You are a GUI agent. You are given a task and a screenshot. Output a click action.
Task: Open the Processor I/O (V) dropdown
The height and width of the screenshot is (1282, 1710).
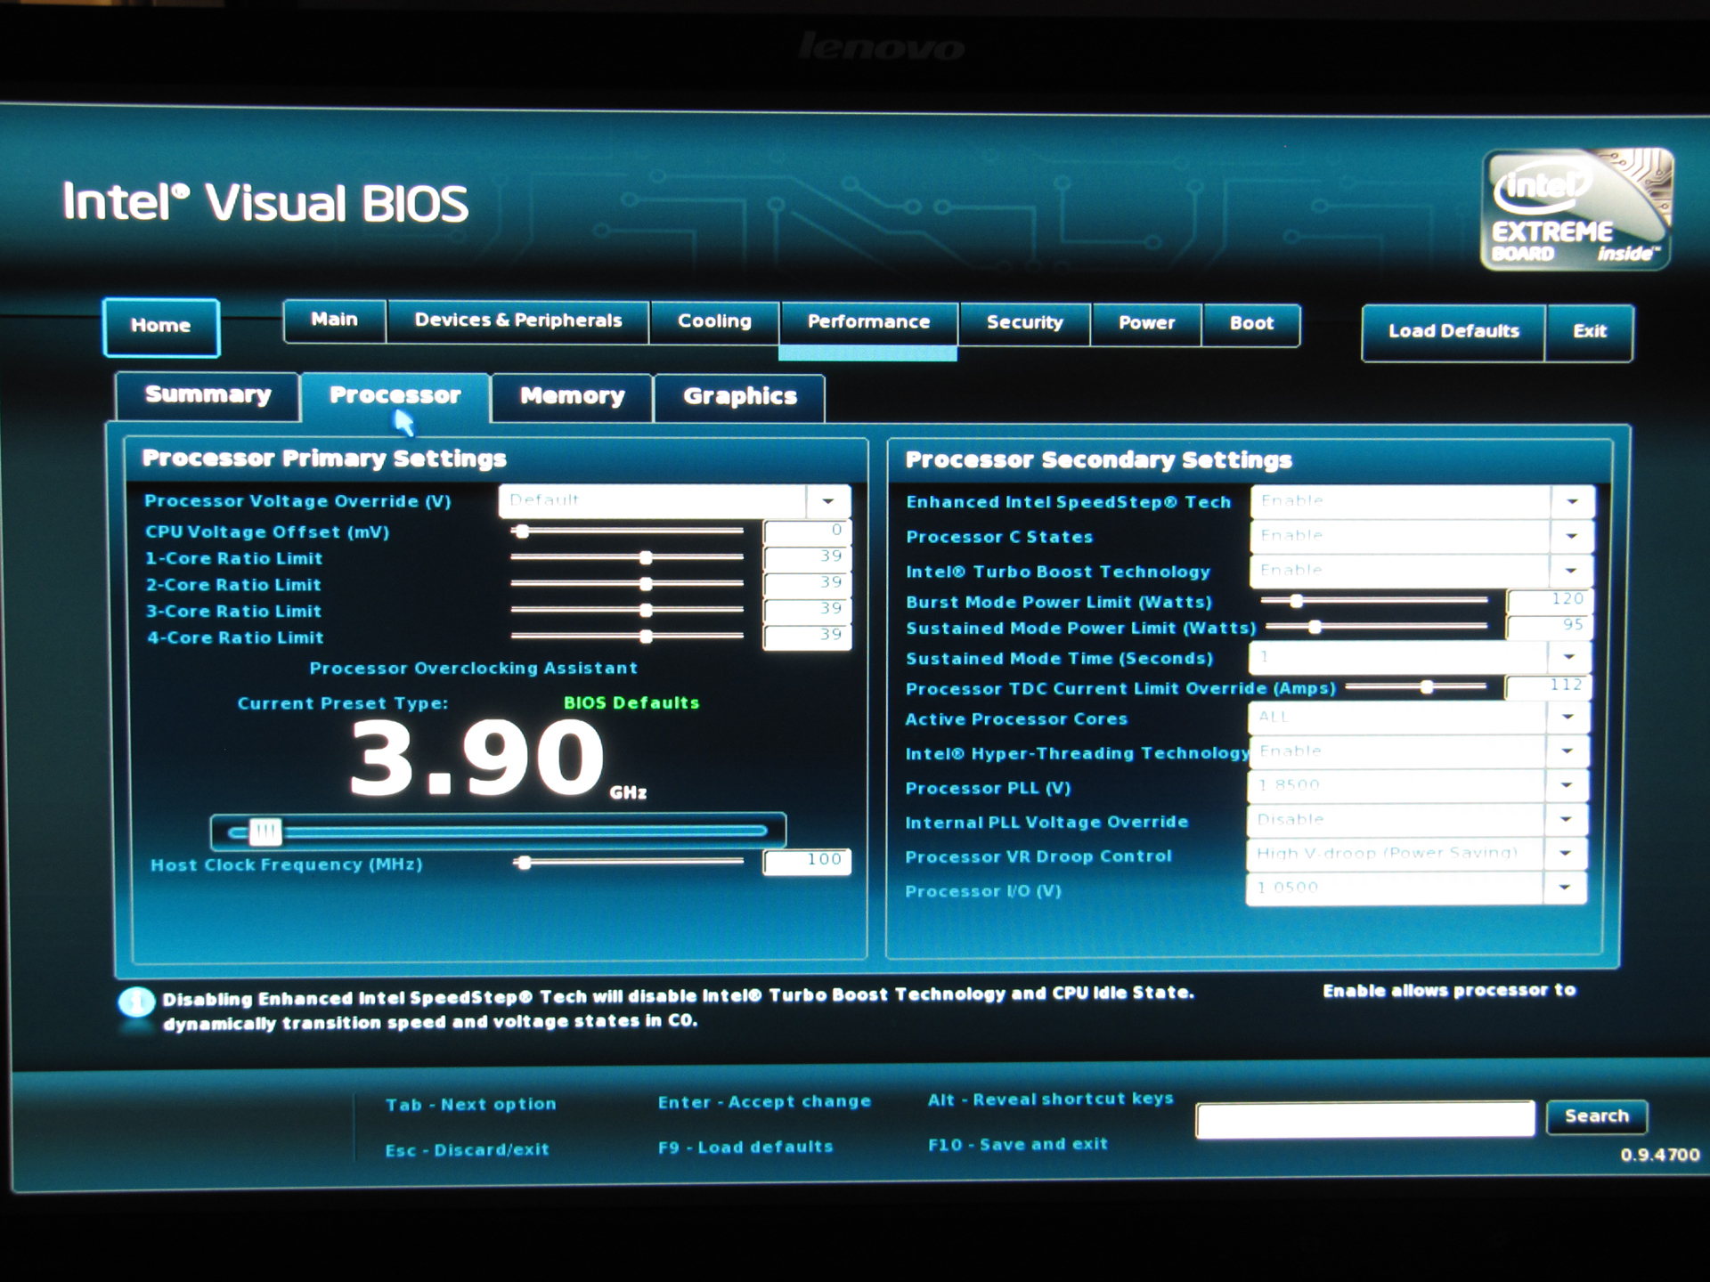1416,888
